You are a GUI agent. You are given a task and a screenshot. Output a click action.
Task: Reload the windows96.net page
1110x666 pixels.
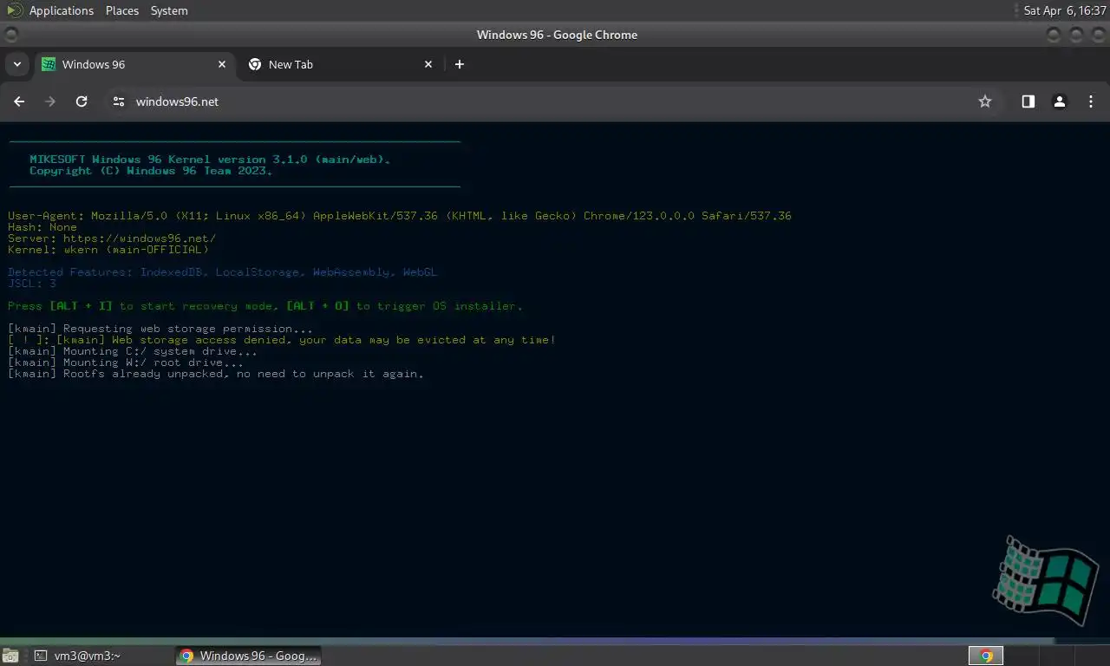coord(82,101)
